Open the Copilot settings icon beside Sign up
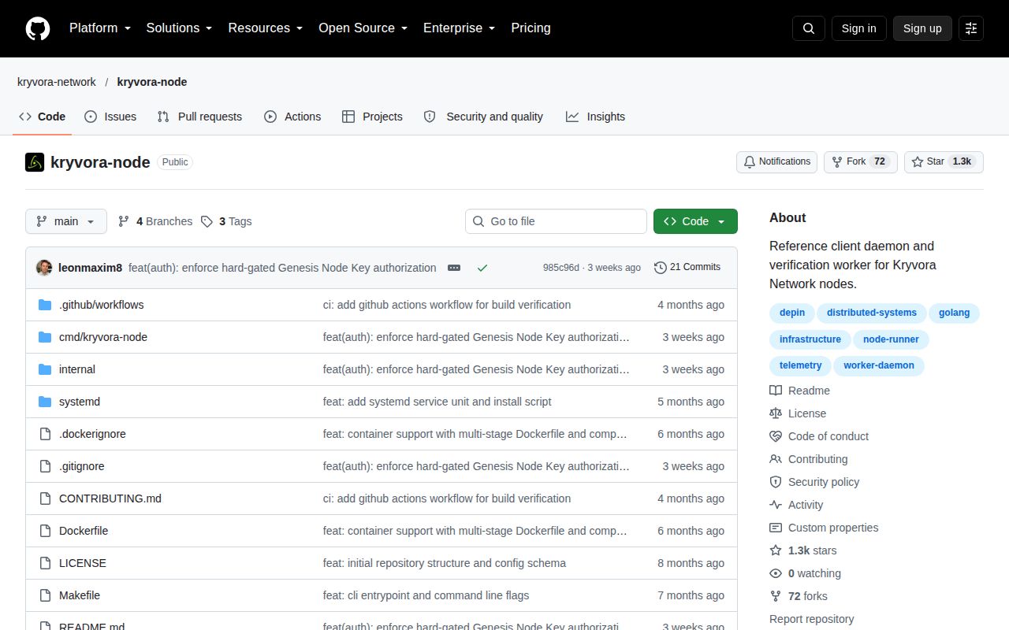 [971, 28]
